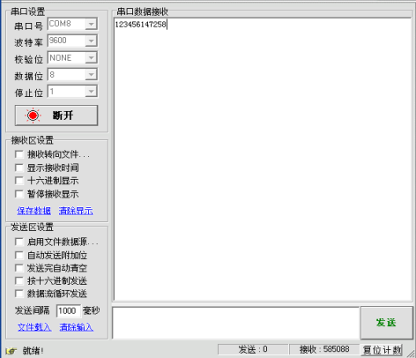
Task: Toggle 自动发送附加位 checkbox
Action: pos(19,255)
